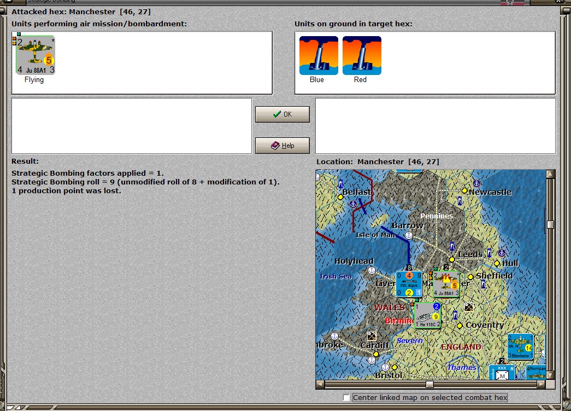This screenshot has width=571, height=411.
Task: Click the factory icon below Newcastle
Action: pos(460,200)
